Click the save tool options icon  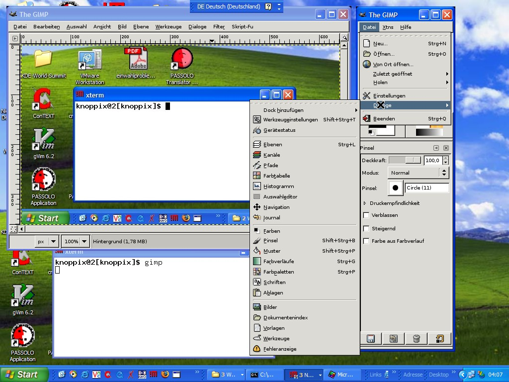(371, 339)
